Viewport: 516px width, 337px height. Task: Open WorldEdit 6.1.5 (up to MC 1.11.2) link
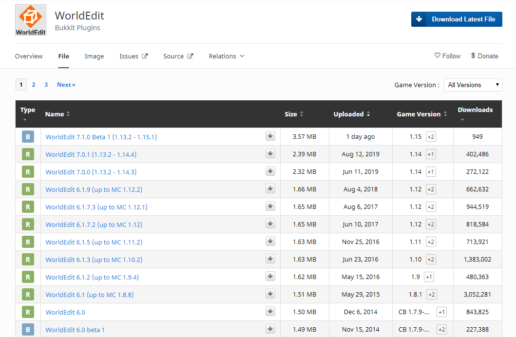tap(94, 242)
